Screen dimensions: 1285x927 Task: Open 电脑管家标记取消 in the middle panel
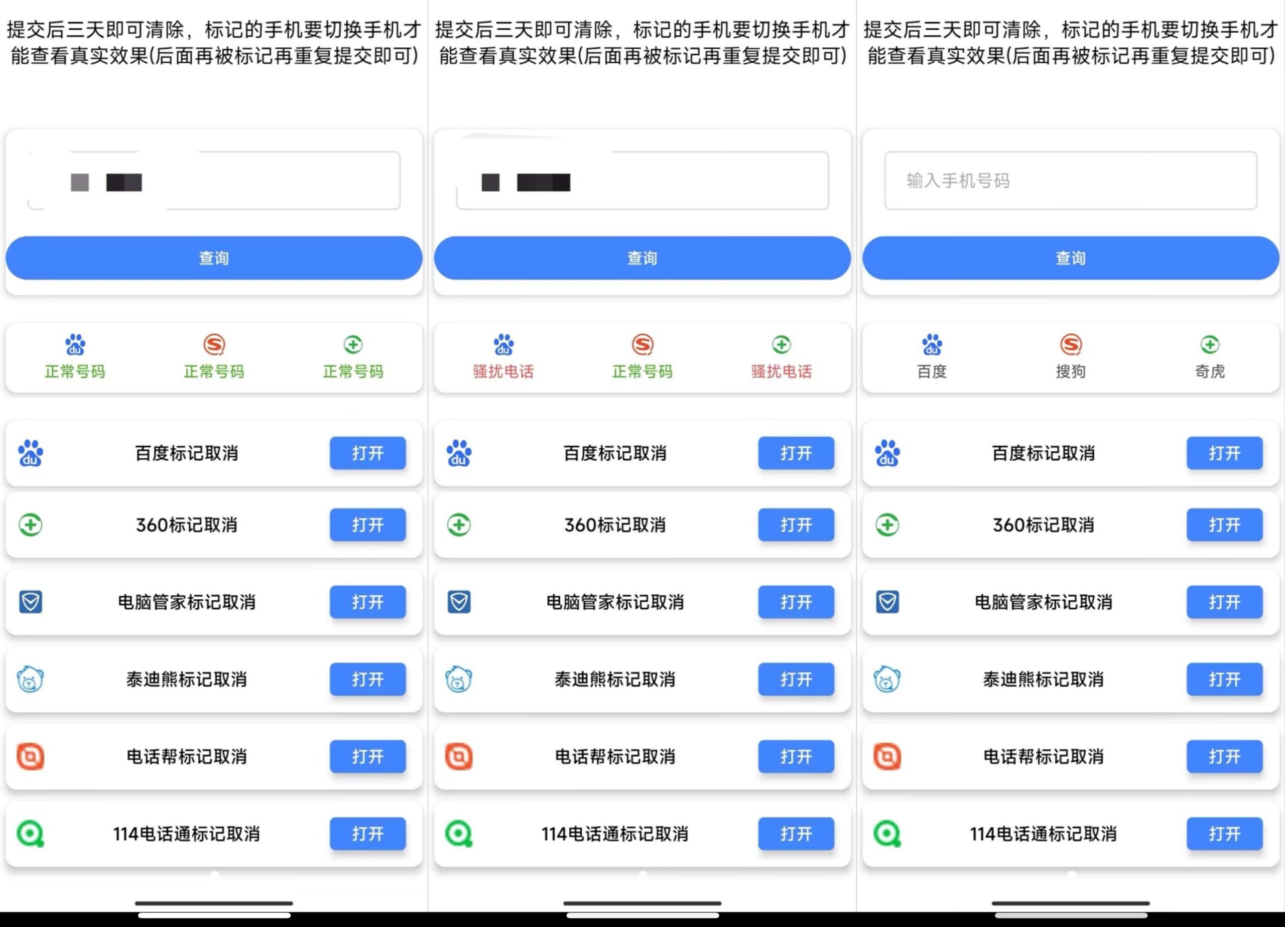796,602
